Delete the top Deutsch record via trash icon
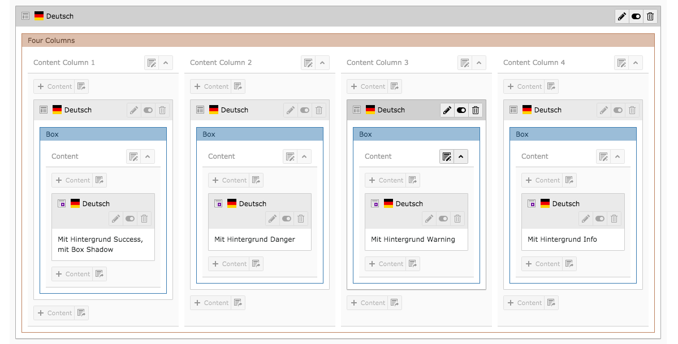Image resolution: width=678 pixels, height=344 pixels. click(x=650, y=16)
